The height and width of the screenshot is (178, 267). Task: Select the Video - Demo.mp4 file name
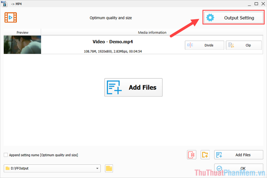point(113,42)
